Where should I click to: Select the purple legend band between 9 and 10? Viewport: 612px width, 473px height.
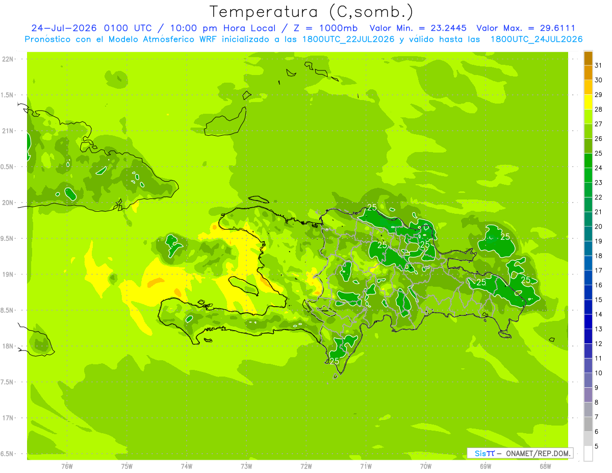coord(588,380)
